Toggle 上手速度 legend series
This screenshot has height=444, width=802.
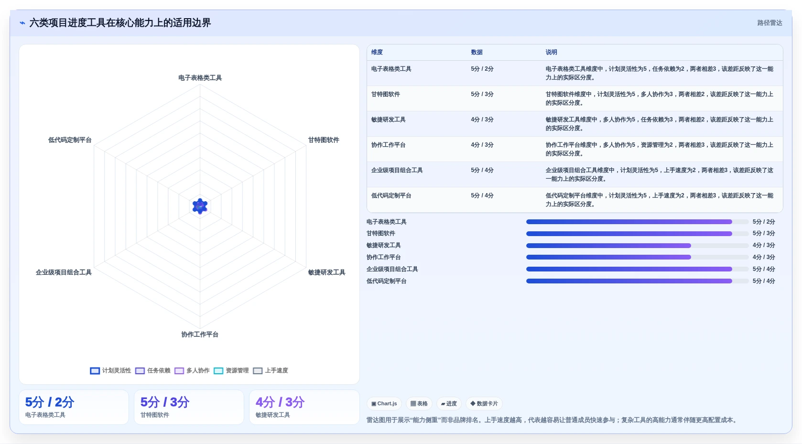[x=271, y=370]
